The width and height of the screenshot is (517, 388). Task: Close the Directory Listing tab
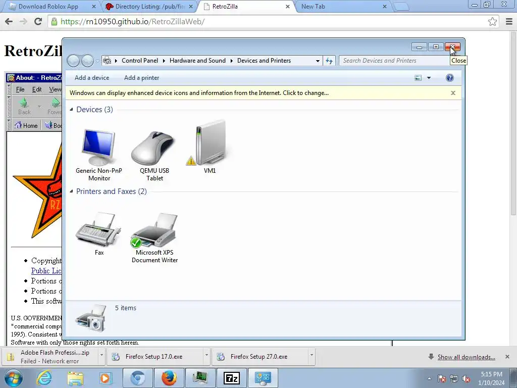190,7
